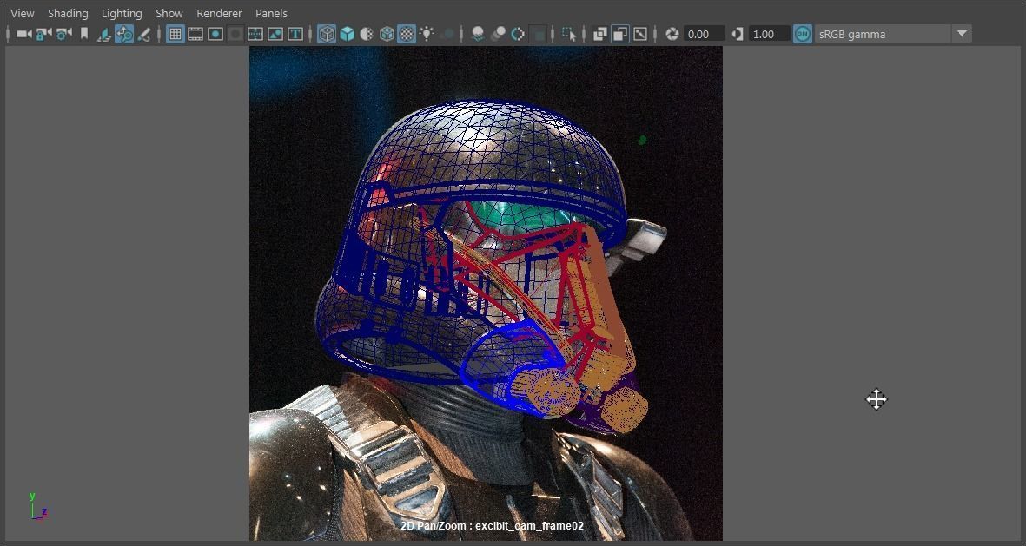Click the Depth of Field icon
The image size is (1026, 546).
tap(538, 34)
